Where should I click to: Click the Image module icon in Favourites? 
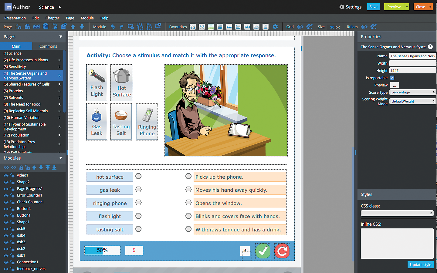[211, 27]
